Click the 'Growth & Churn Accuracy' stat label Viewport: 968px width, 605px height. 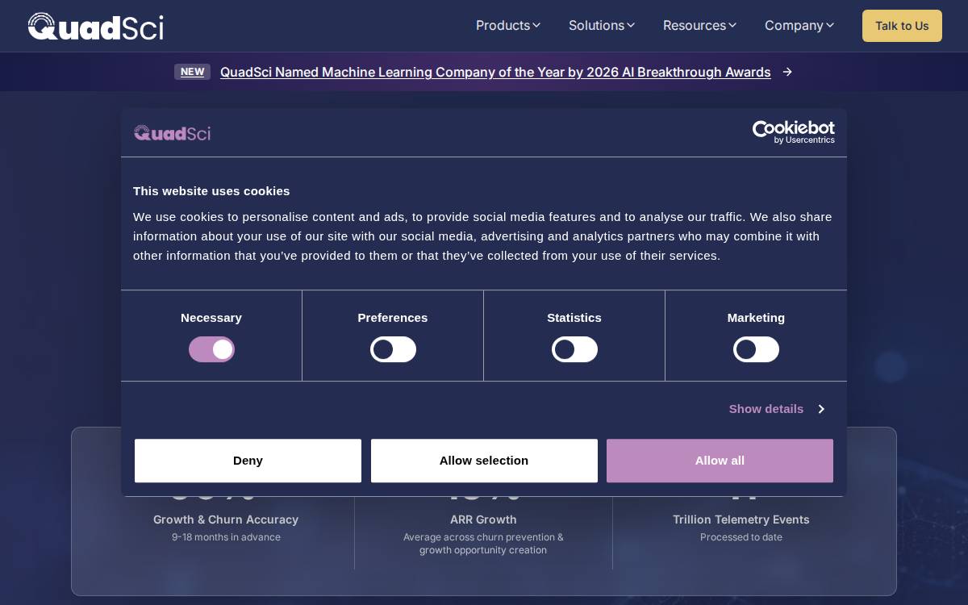226,519
